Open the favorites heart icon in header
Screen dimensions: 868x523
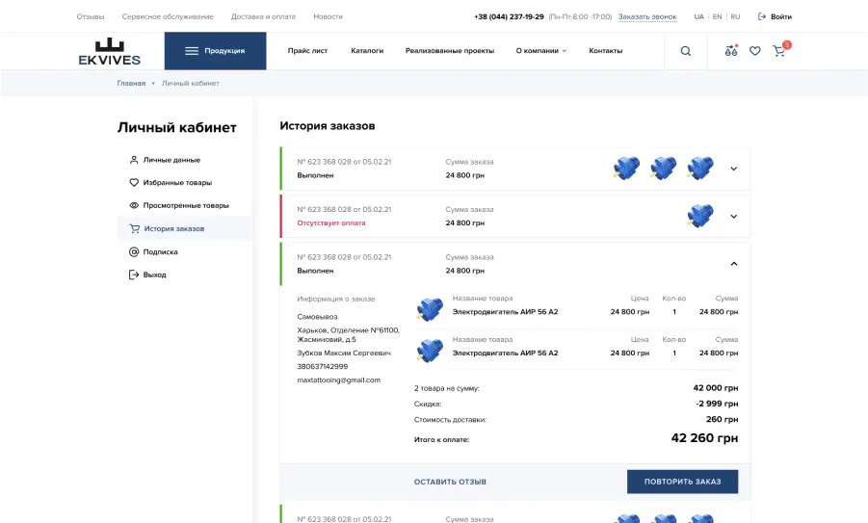pyautogui.click(x=755, y=51)
